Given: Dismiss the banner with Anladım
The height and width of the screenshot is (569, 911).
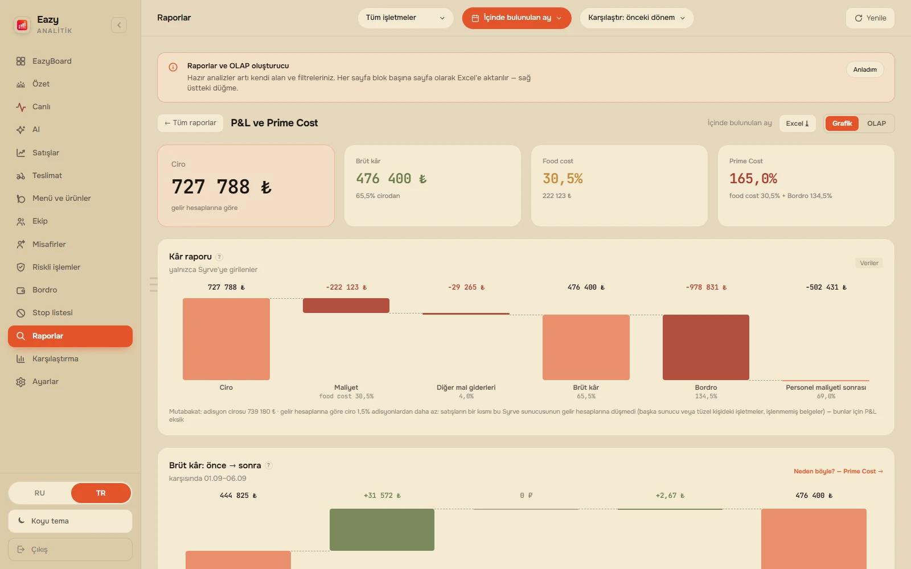Looking at the screenshot, I should click(865, 69).
